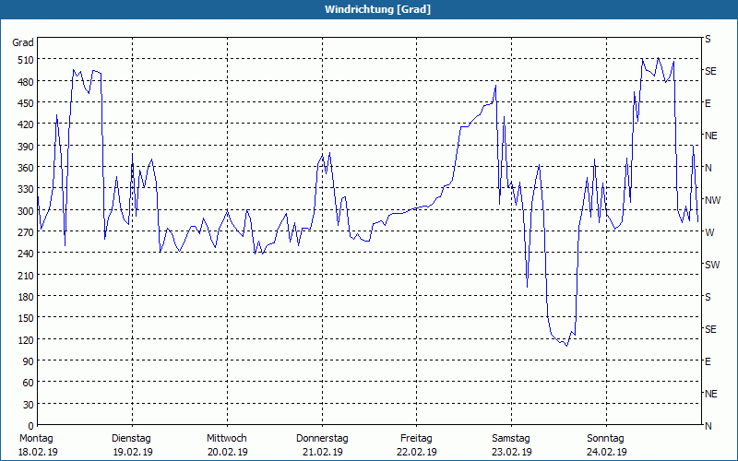This screenshot has width=738, height=461.
Task: Click the 'Donnerstag' day label
Action: pos(322,439)
